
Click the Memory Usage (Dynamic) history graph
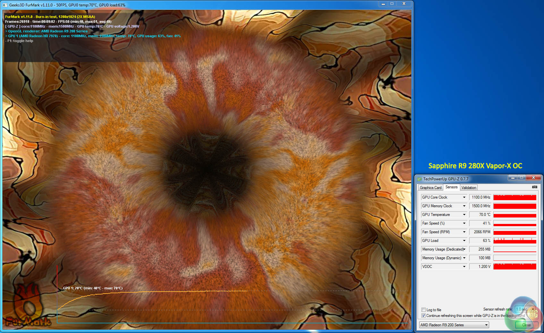(515, 258)
